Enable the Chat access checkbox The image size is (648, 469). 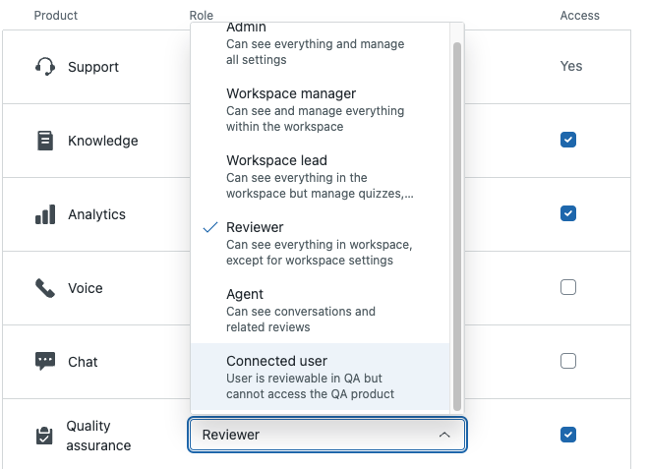coord(567,361)
